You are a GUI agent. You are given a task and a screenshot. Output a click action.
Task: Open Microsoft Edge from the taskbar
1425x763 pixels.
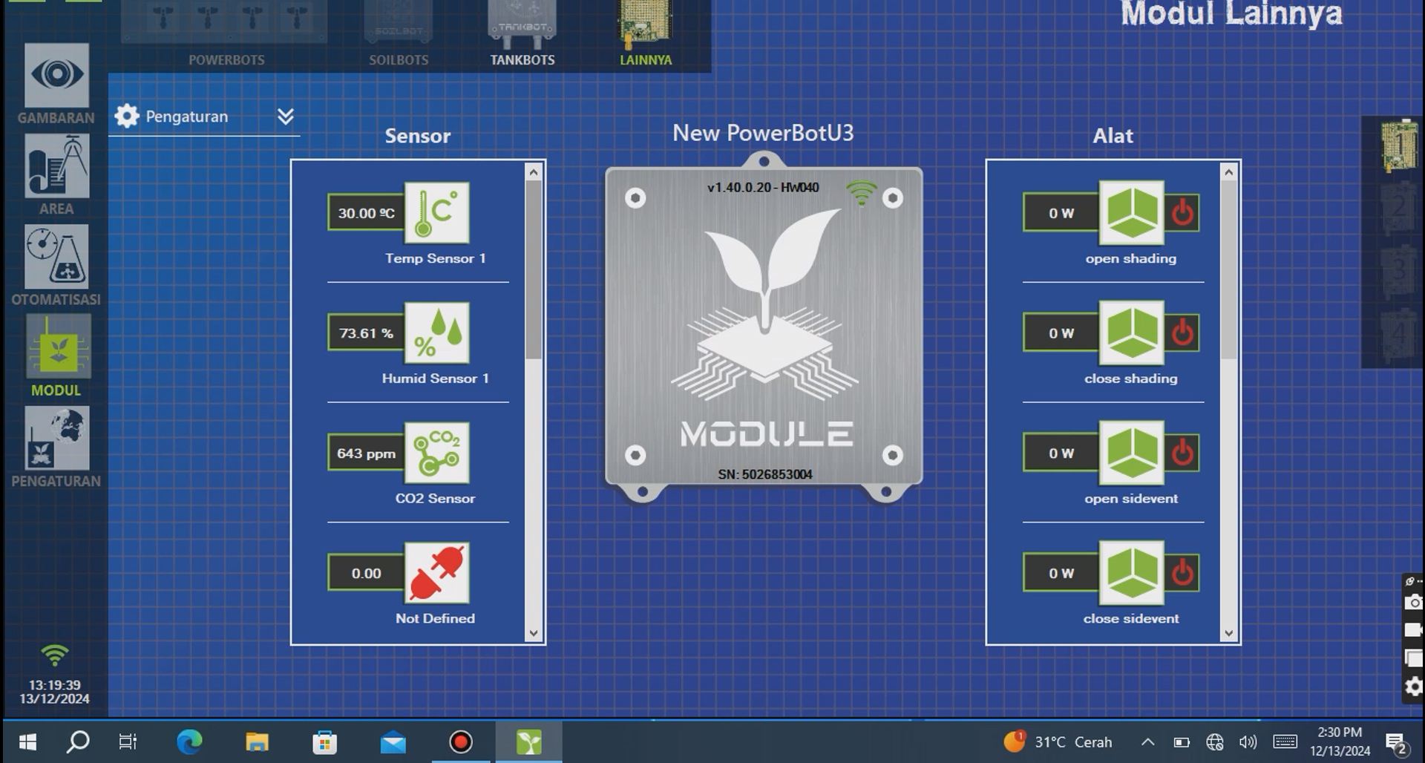[x=189, y=741]
